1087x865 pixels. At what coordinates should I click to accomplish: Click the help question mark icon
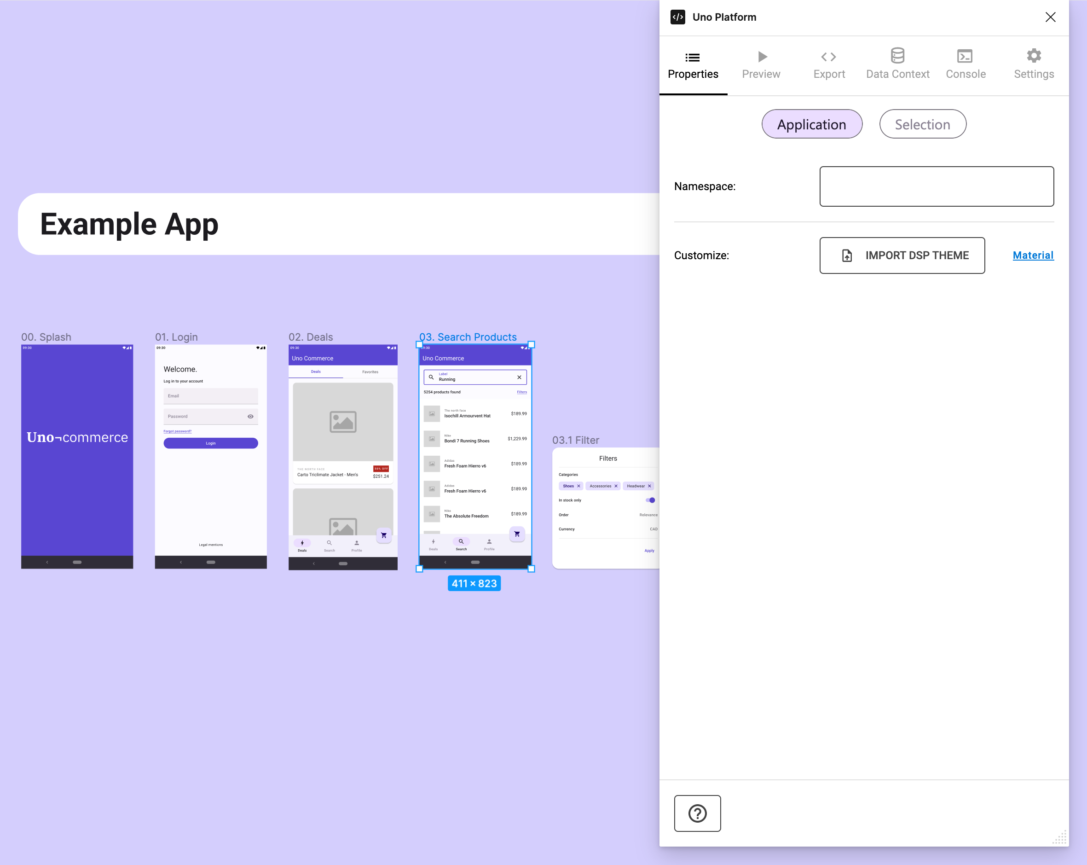point(698,812)
